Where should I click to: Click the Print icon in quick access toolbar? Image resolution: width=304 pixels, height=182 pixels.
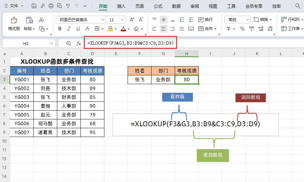tap(51, 6)
